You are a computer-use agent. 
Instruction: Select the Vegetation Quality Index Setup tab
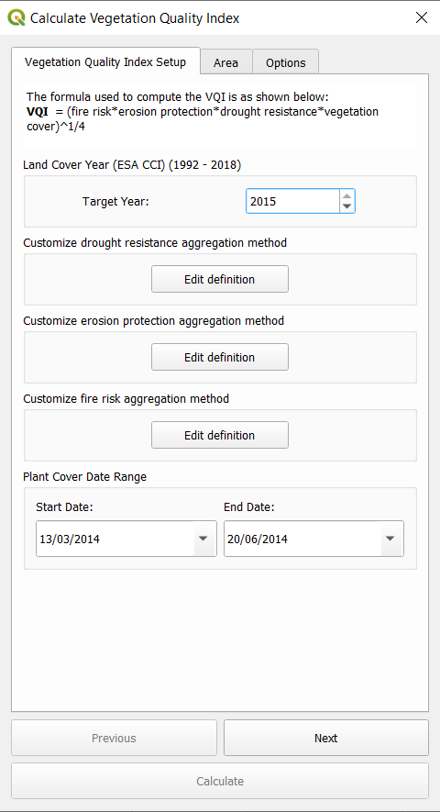[x=105, y=61]
